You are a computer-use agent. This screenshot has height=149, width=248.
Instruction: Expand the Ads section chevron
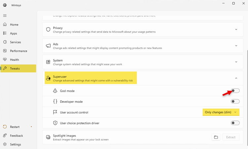coord(236,46)
